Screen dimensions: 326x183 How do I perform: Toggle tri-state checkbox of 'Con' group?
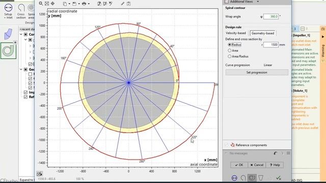(x=25, y=34)
